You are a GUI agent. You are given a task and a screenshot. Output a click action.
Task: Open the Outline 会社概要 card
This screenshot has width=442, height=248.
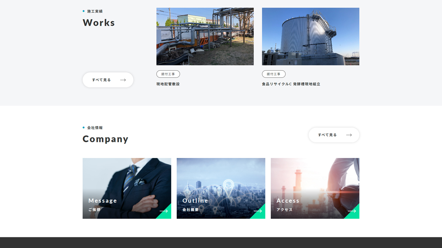tap(221, 188)
